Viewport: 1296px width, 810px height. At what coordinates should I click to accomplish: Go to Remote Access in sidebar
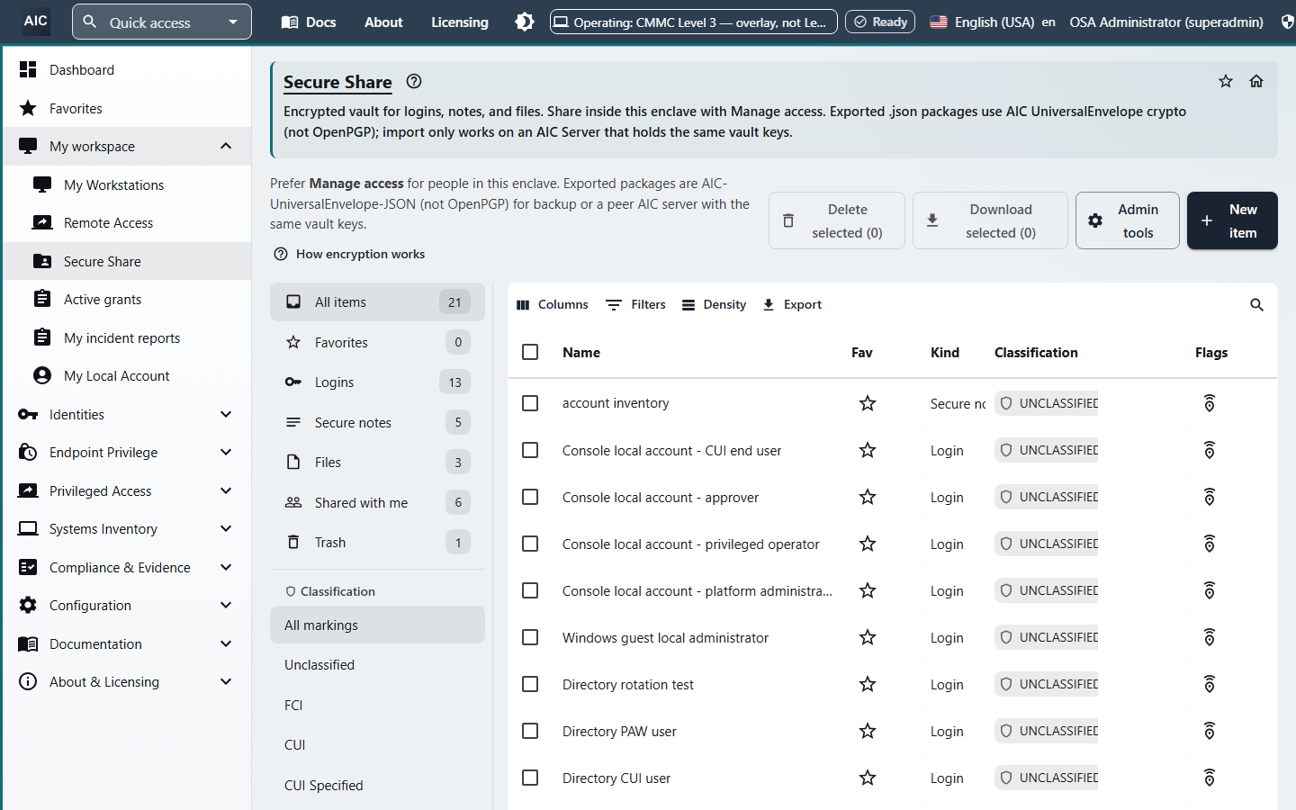click(x=128, y=223)
